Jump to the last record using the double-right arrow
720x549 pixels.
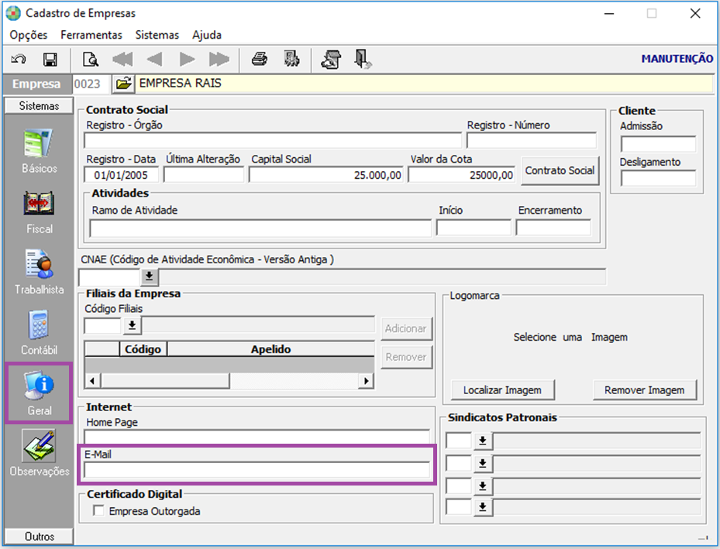[219, 59]
